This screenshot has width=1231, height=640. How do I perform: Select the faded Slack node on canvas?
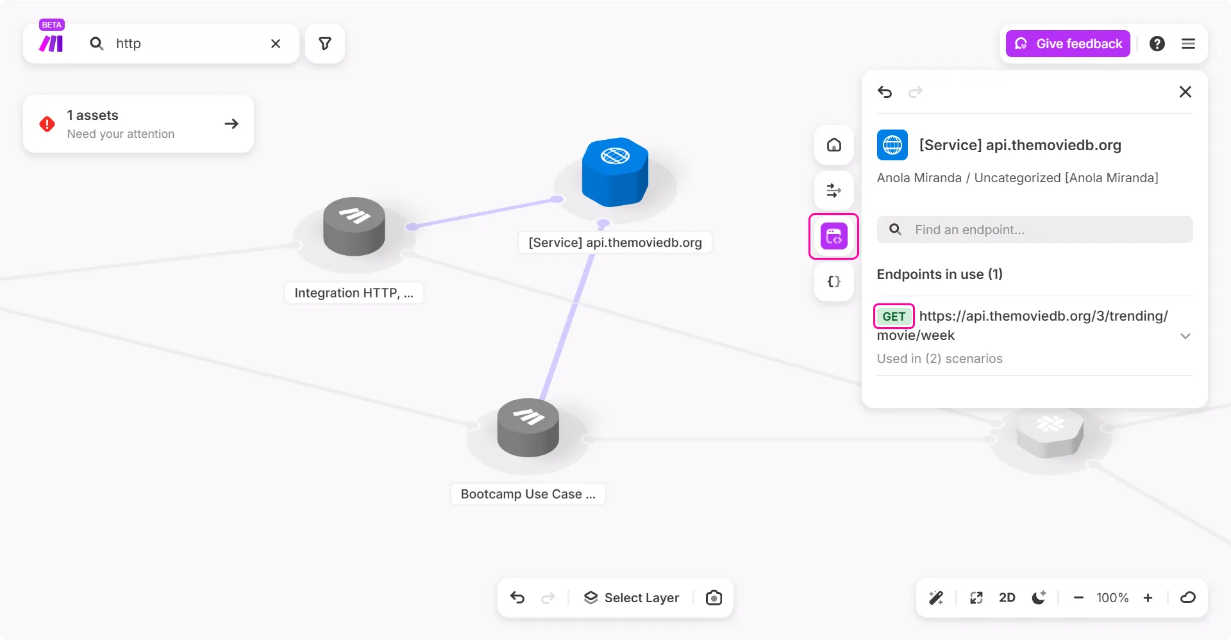[x=1050, y=434]
